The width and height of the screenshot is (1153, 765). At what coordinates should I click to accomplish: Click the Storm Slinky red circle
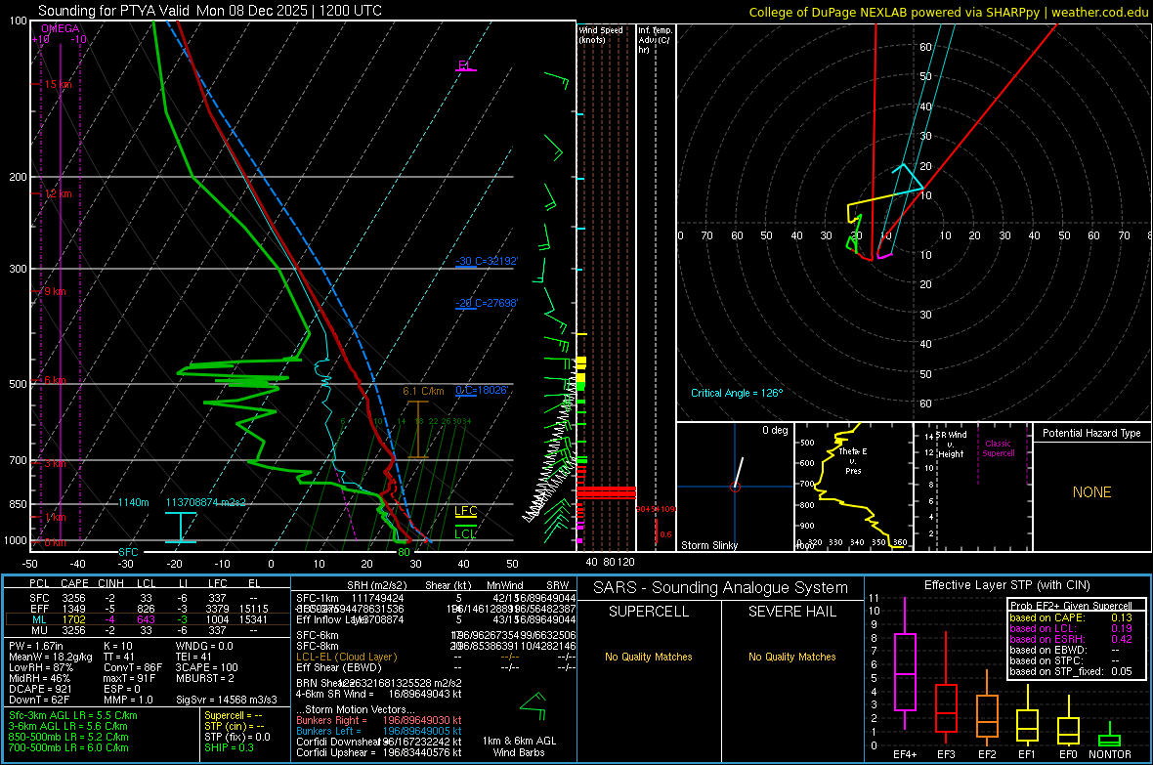click(x=735, y=487)
